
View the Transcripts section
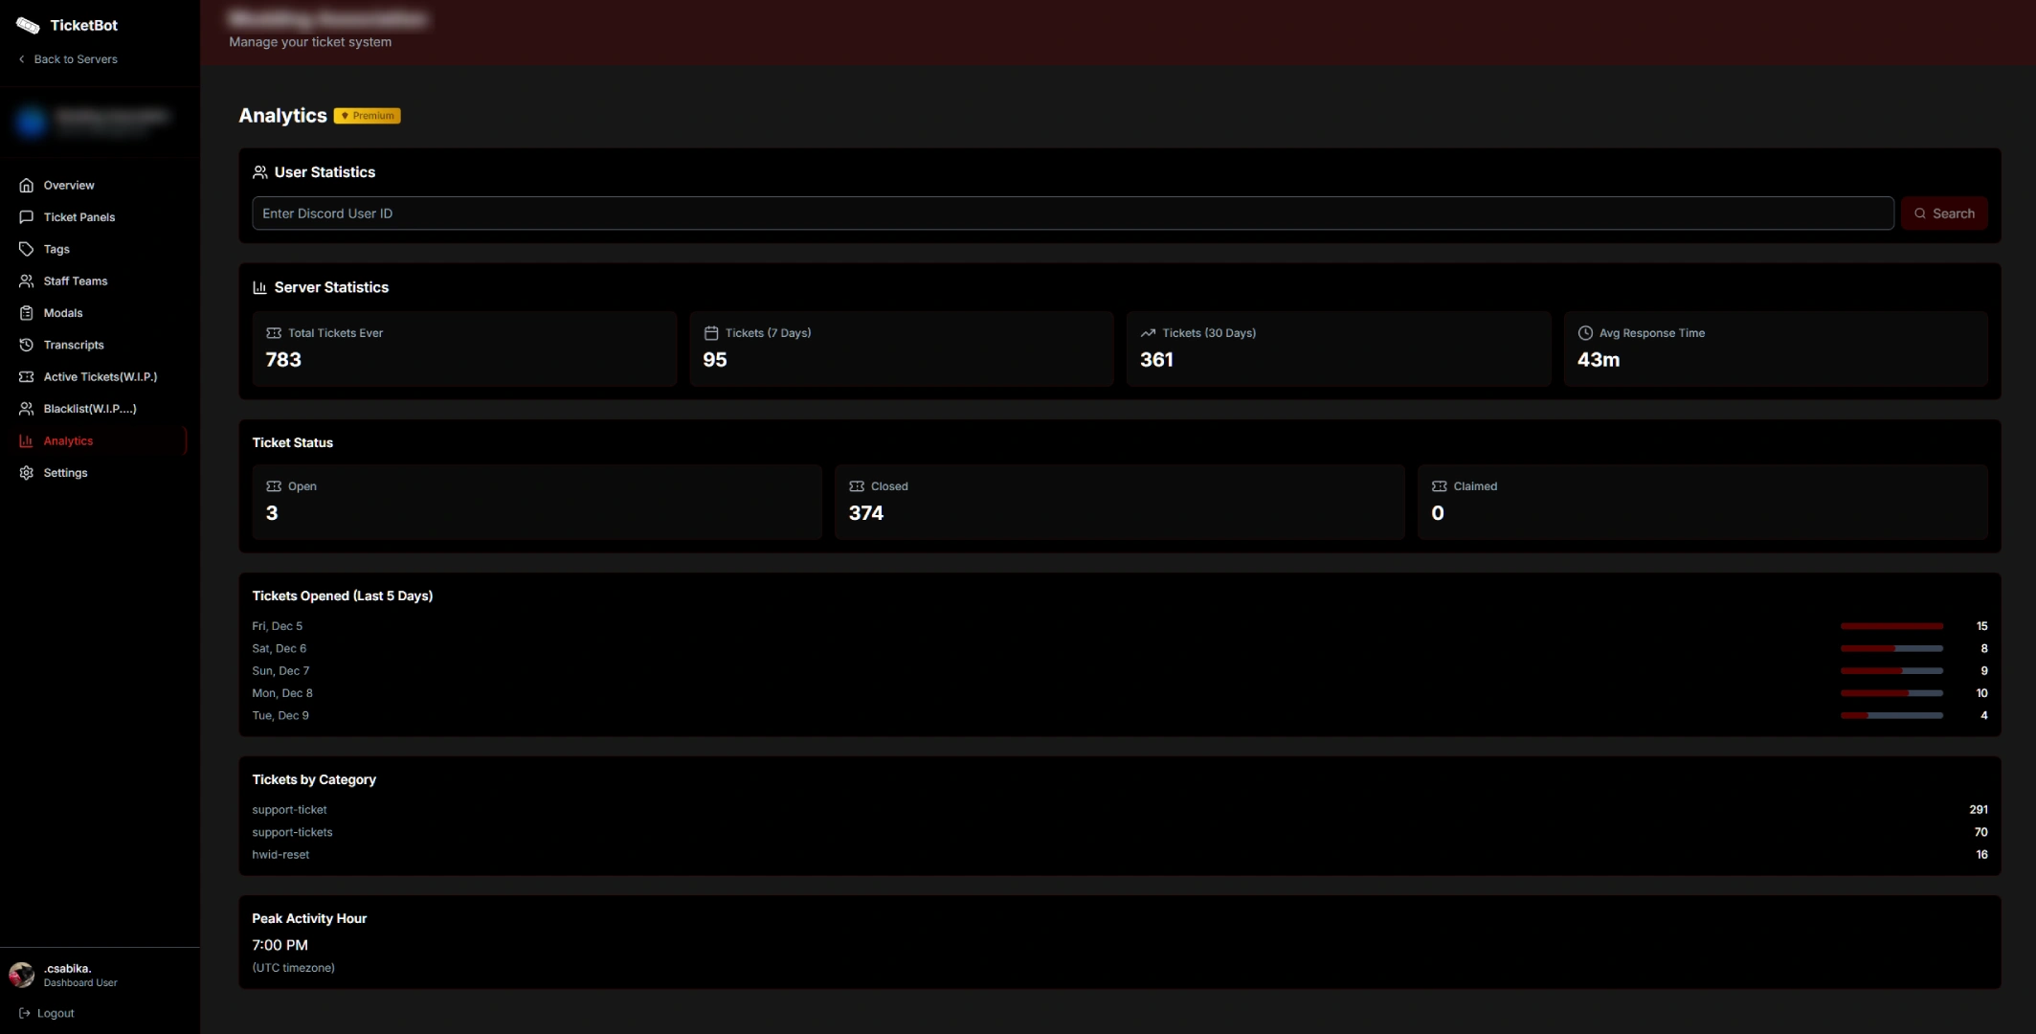click(73, 345)
